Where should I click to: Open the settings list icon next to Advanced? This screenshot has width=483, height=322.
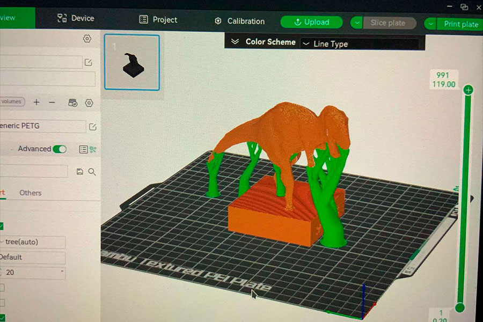83,149
